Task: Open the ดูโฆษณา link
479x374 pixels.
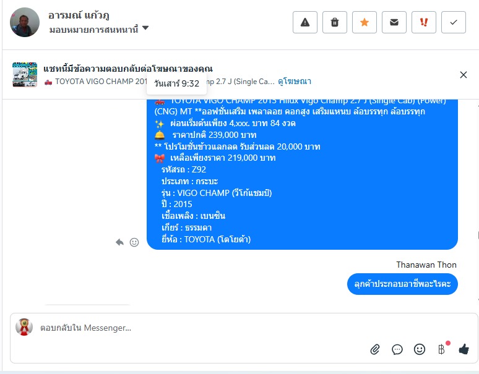Action: click(x=294, y=82)
